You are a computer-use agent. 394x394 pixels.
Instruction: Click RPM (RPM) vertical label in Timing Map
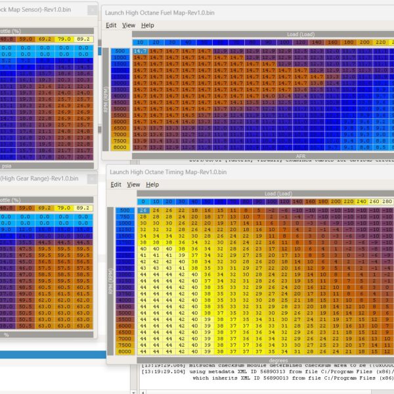point(110,281)
